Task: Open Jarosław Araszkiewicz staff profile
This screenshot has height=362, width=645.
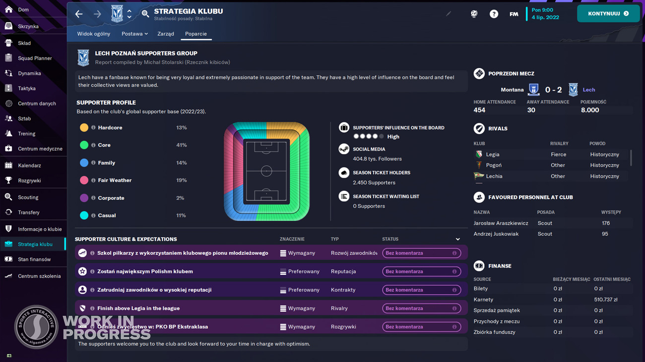Action: (501, 223)
